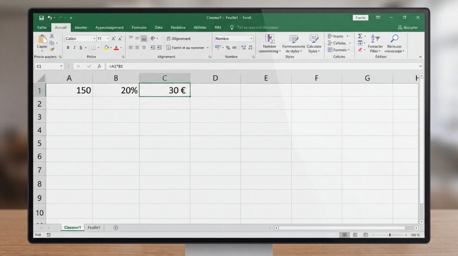Open the Nomber rememming dropdown
The width and height of the screenshot is (458, 256).
[x=270, y=44]
